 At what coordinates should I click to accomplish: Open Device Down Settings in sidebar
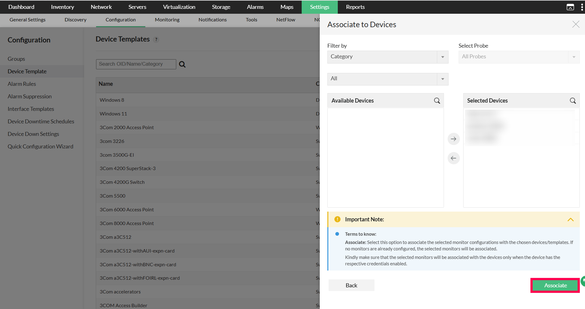[33, 134]
